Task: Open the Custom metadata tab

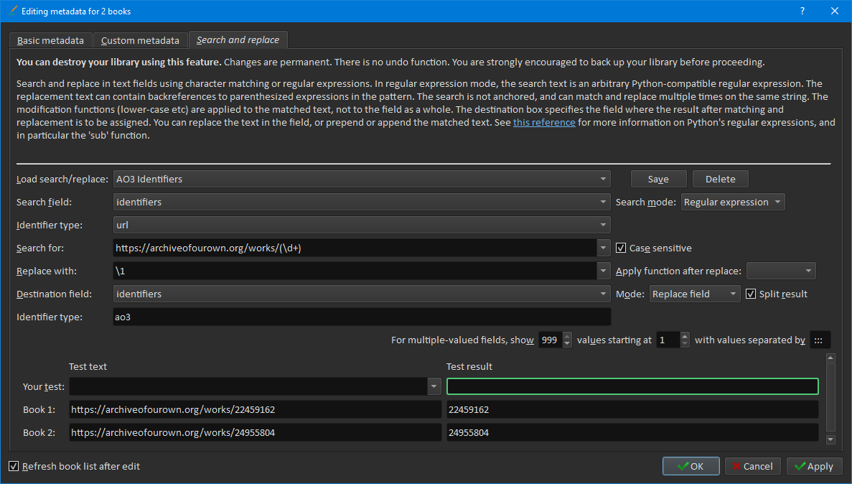Action: click(140, 41)
